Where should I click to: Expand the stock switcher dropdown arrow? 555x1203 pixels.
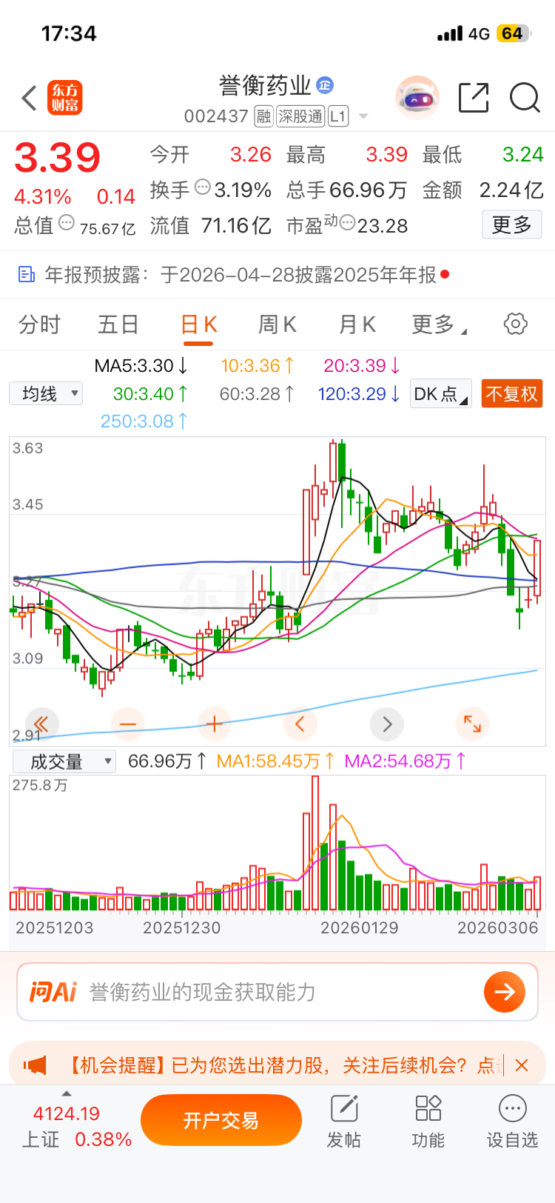tap(363, 116)
